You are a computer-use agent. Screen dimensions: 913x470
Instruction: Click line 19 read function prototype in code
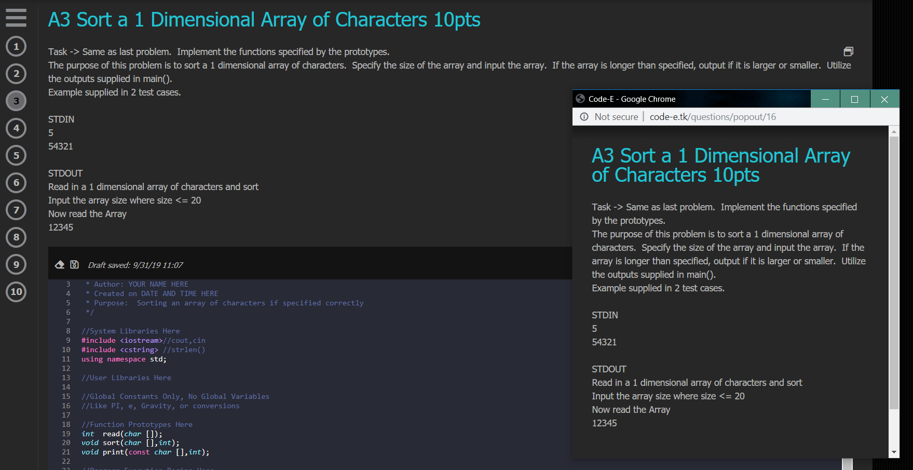click(121, 433)
